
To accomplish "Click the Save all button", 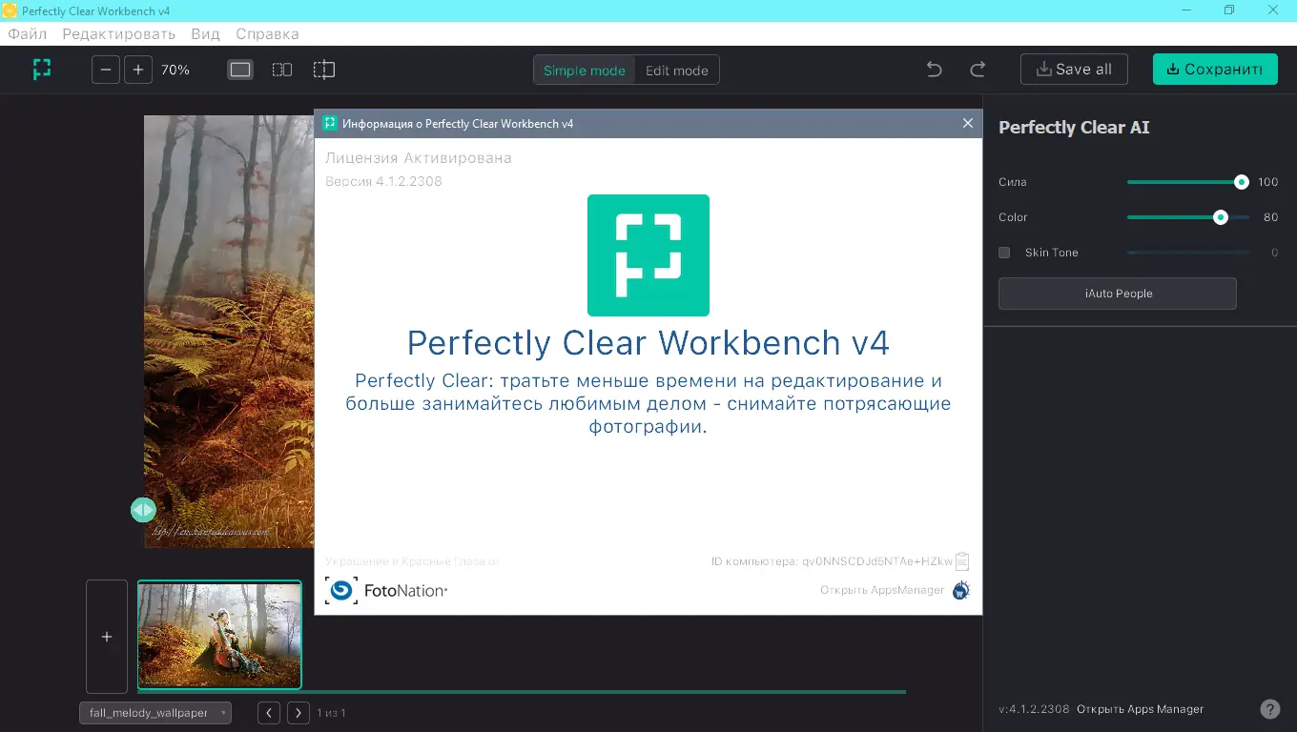I will 1074,70.
